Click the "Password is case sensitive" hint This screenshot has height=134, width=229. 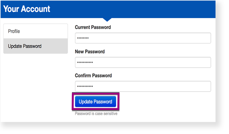point(96,114)
